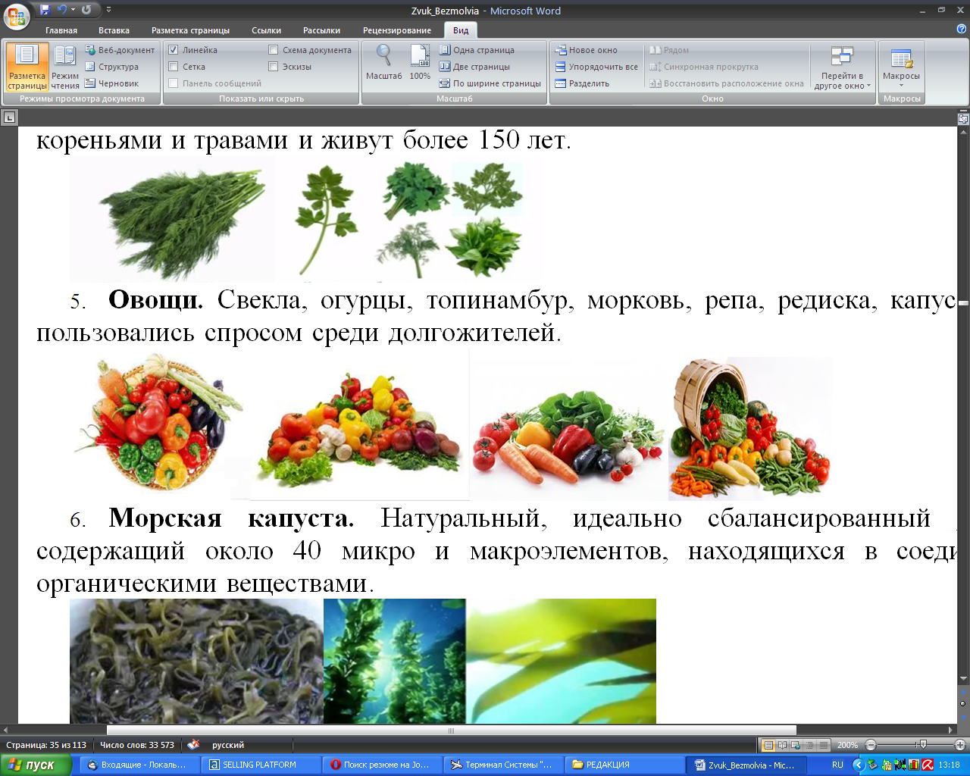Open the Перейти в другое окно dropdown
The height and width of the screenshot is (776, 970).
[x=842, y=68]
